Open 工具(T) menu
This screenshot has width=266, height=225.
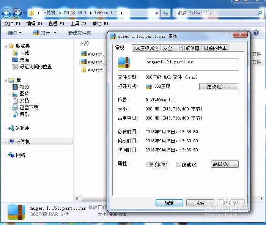tap(78, 24)
